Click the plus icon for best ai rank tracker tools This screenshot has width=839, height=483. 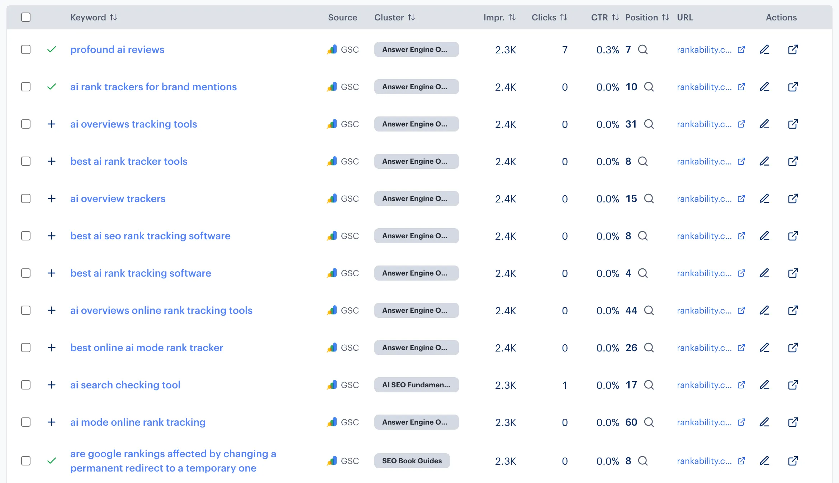coord(52,161)
